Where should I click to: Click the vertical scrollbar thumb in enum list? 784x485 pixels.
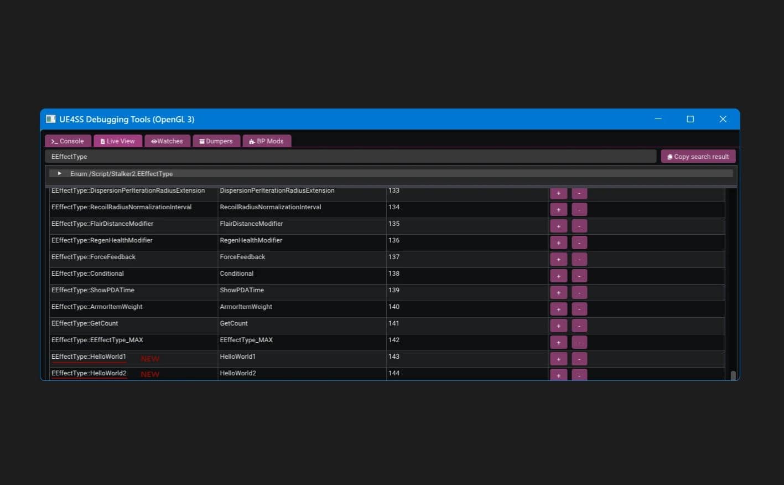tap(733, 375)
